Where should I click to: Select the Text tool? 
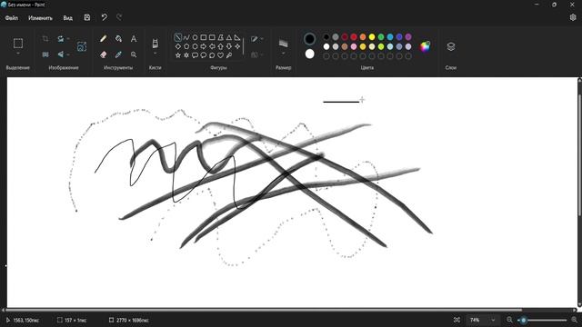point(134,38)
